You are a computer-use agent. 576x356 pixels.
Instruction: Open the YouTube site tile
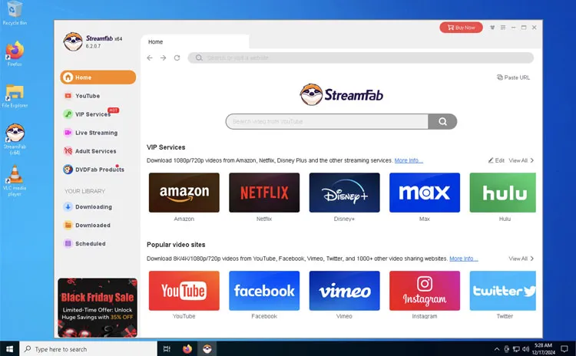[184, 291]
